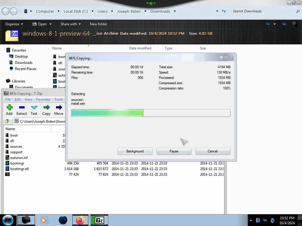Open Firefox from the taskbar
The width and height of the screenshot is (302, 226).
pyautogui.click(x=80, y=220)
